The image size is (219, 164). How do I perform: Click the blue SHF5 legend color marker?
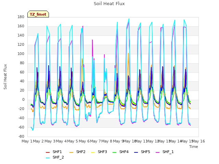click(136, 152)
